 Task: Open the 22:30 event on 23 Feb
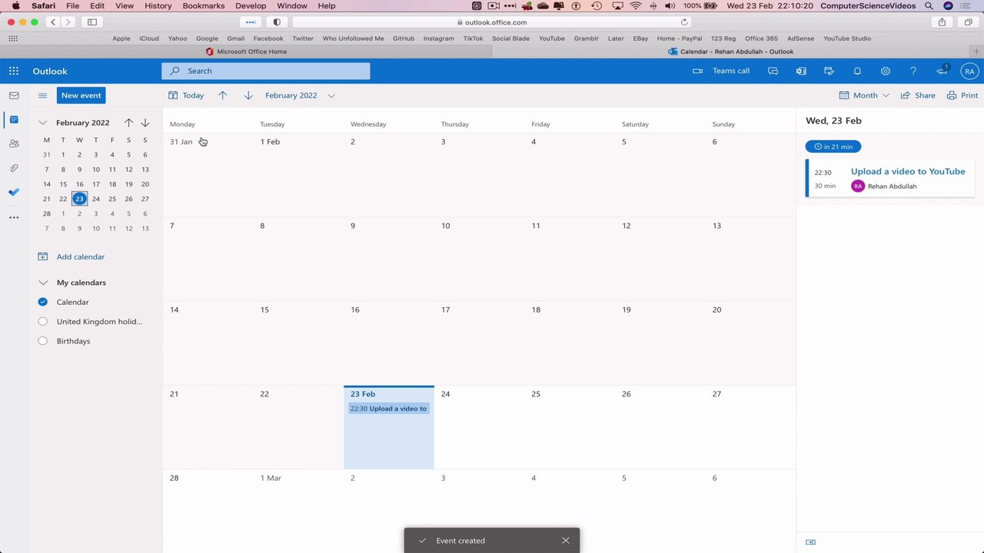[x=388, y=409]
